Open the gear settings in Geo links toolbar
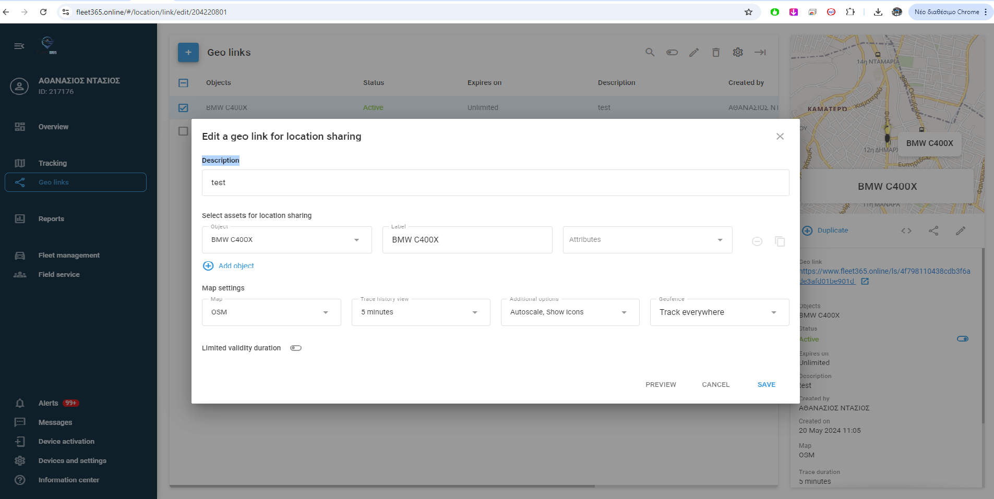 [738, 52]
